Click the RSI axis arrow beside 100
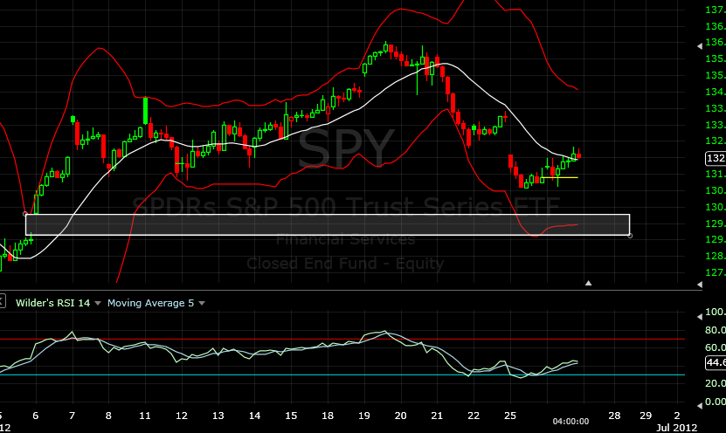This screenshot has width=726, height=433. click(700, 316)
